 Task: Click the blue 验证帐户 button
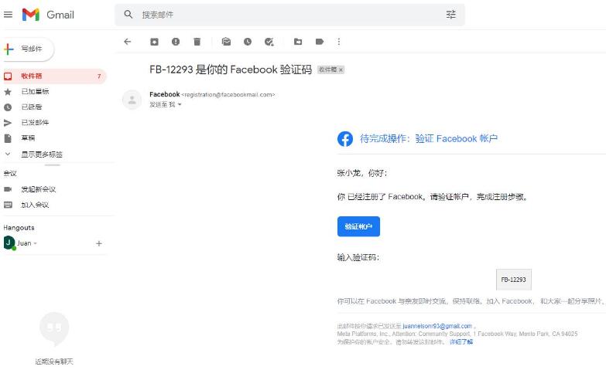[358, 226]
